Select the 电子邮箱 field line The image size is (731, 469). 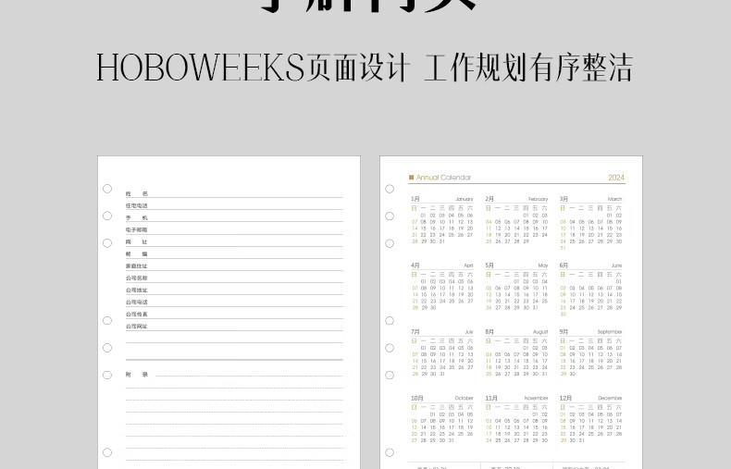pos(241,230)
